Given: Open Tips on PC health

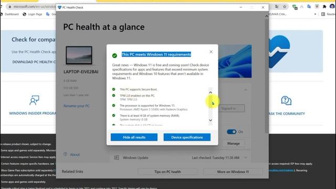Looking at the screenshot, I should coord(167,172).
